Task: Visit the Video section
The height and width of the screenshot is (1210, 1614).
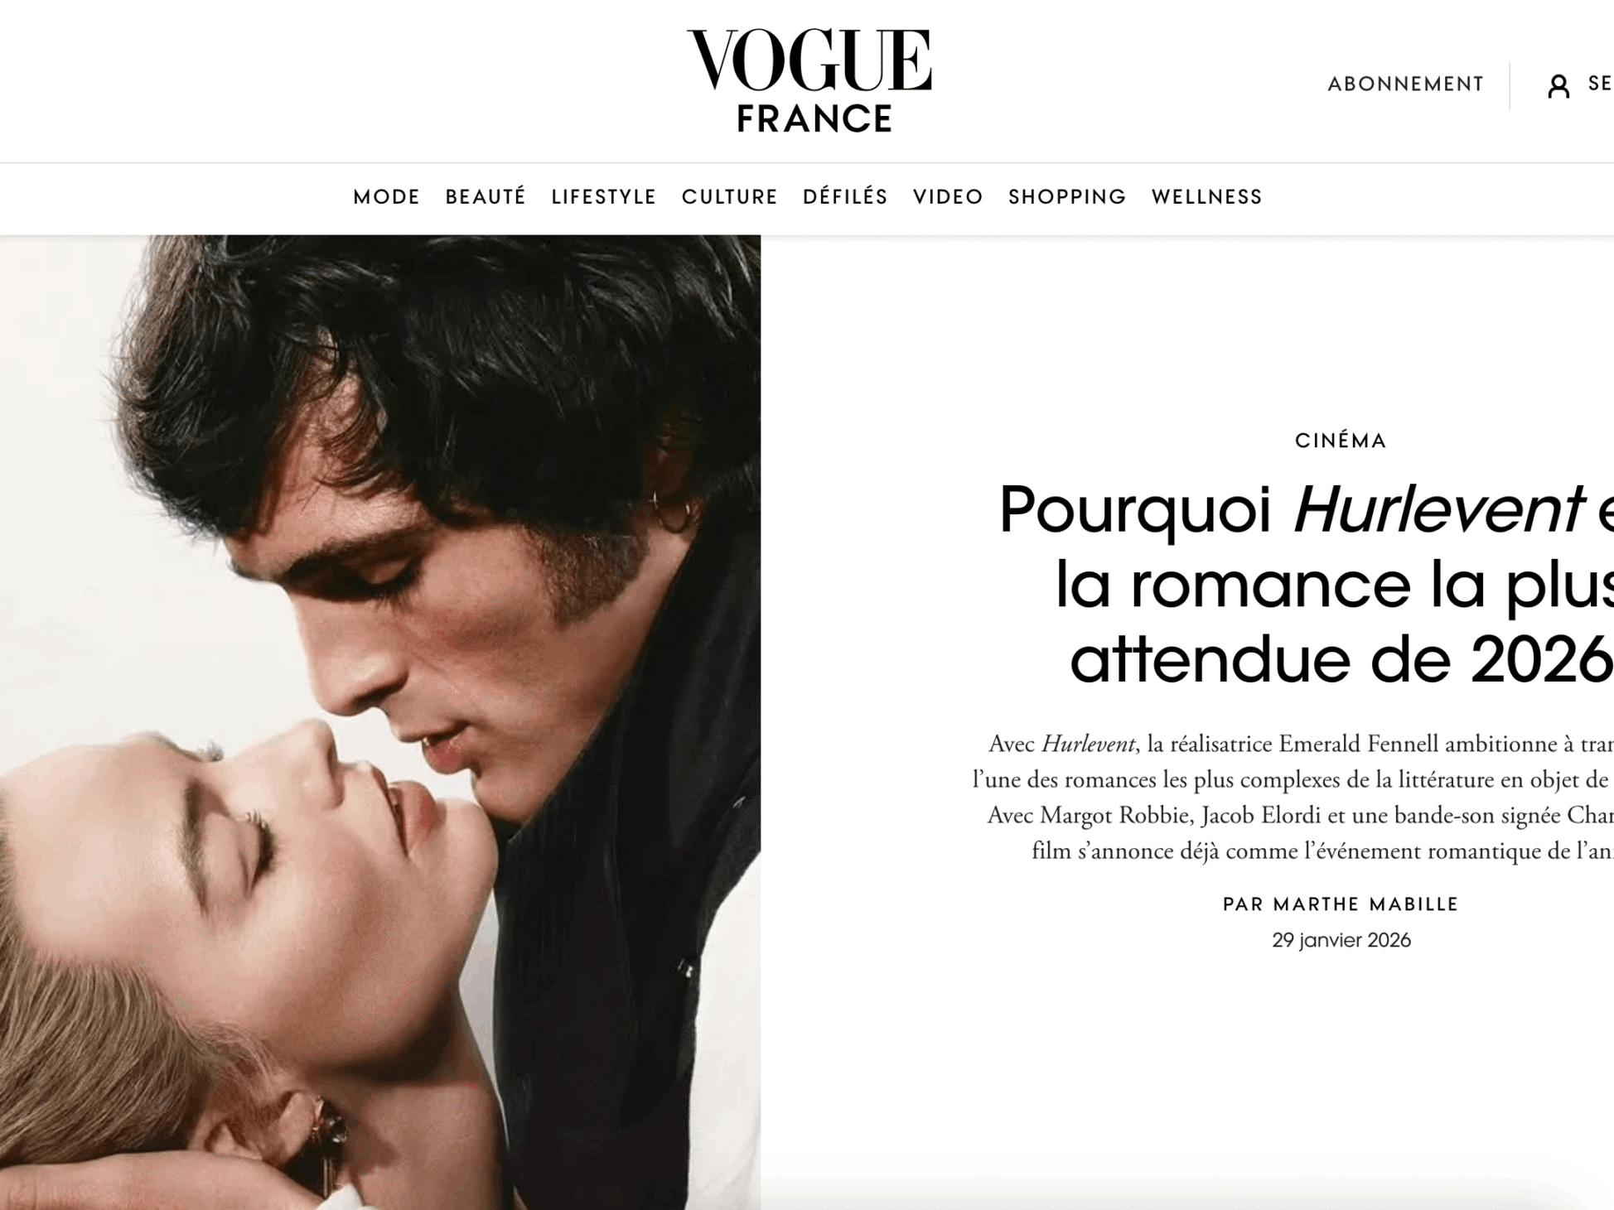Action: click(948, 197)
